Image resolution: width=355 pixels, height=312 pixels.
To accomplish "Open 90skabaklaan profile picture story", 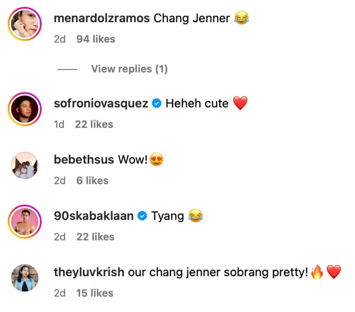I will tap(25, 222).
